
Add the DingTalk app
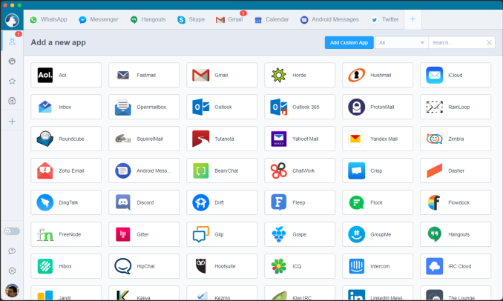[x=66, y=202]
